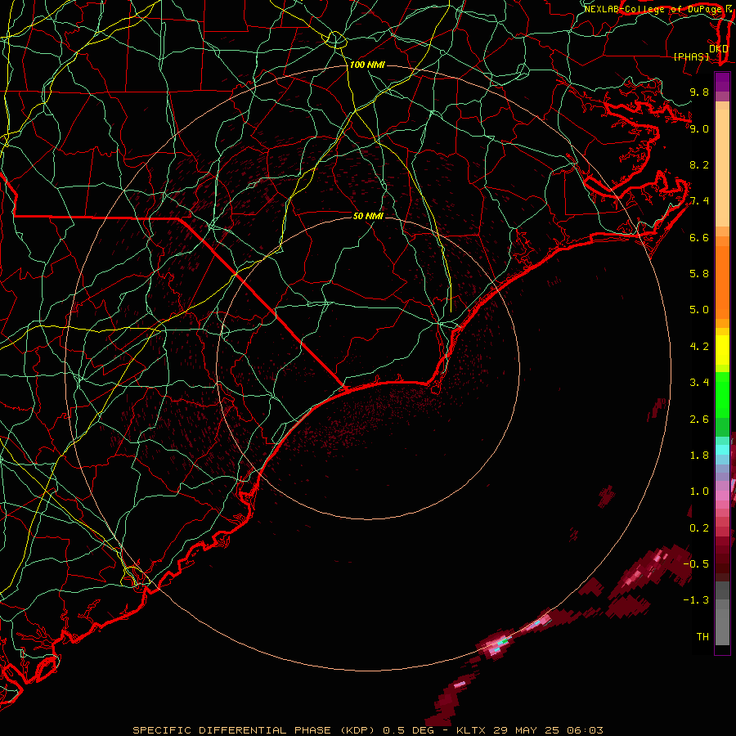Viewport: 736px width, 736px height.
Task: Click the "DKD" product code label
Action: pyautogui.click(x=719, y=48)
